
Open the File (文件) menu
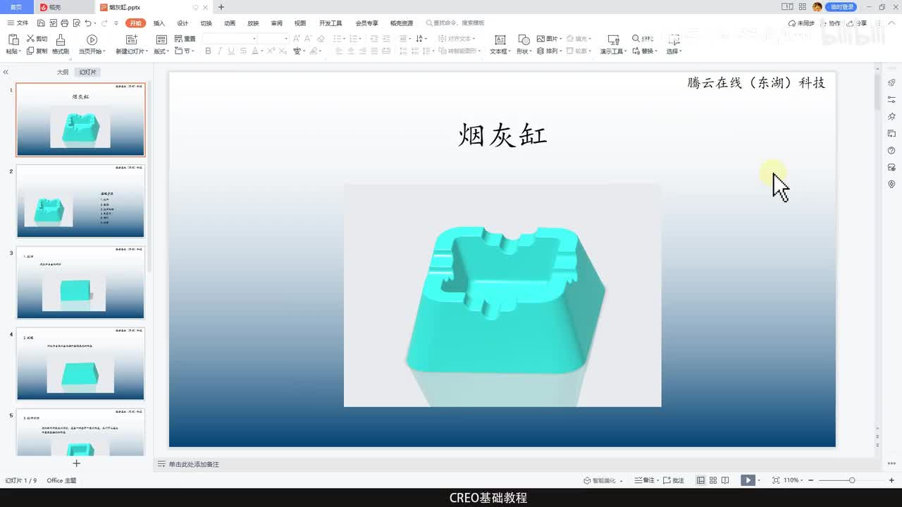pyautogui.click(x=18, y=23)
